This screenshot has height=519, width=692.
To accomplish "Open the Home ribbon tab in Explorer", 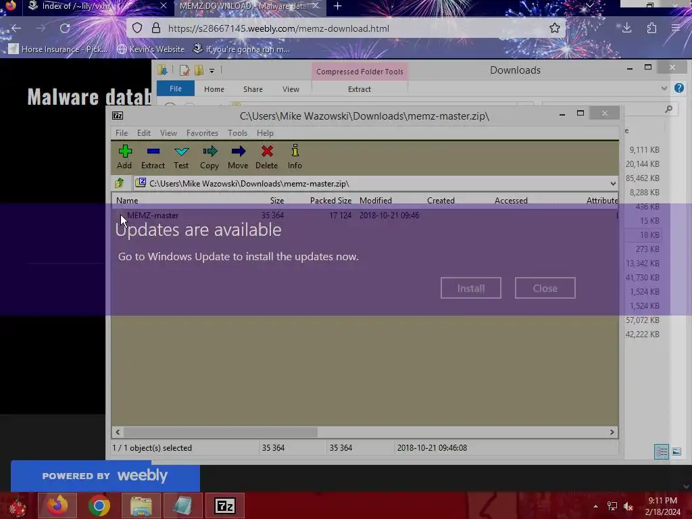I will (214, 89).
